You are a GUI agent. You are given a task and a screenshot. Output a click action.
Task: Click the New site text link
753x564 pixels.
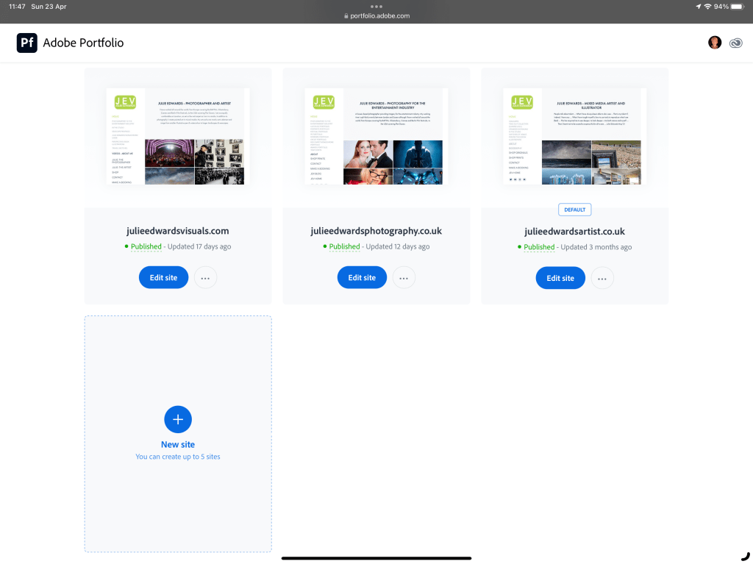(x=178, y=445)
